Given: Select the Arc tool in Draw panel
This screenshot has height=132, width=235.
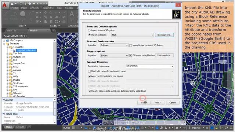Looking at the screenshot, I should click(x=31, y=15).
